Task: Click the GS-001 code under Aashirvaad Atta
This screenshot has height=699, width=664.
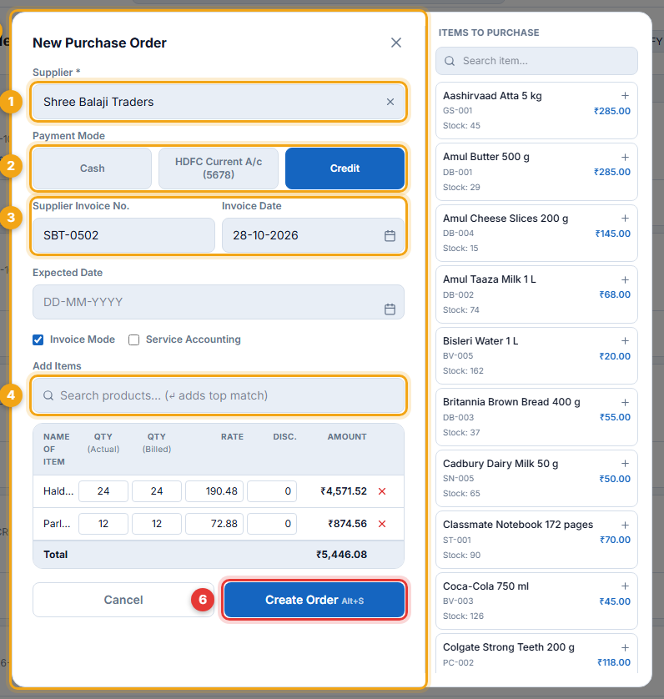Action: (457, 111)
